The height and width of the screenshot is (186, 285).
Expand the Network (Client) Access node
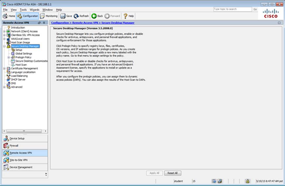(4, 31)
